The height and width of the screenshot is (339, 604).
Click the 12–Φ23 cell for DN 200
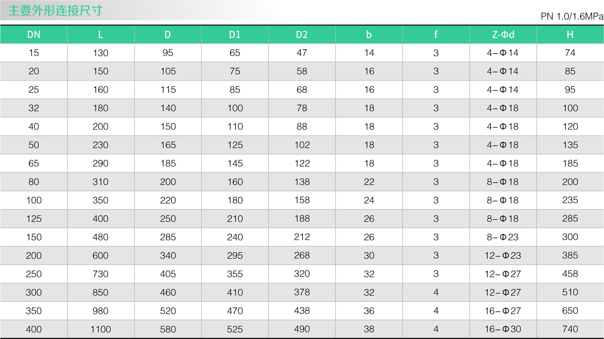pyautogui.click(x=503, y=255)
